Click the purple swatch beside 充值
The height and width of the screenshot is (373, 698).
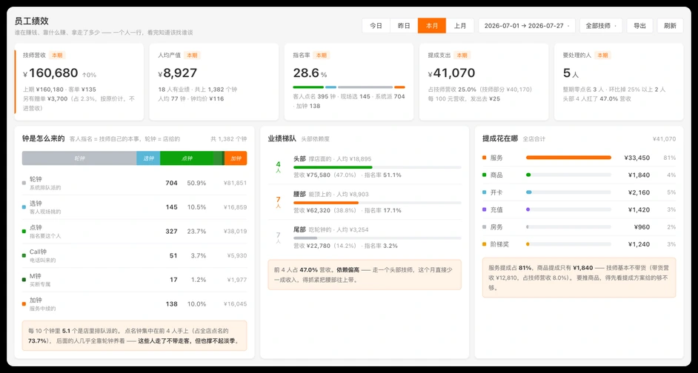click(485, 209)
